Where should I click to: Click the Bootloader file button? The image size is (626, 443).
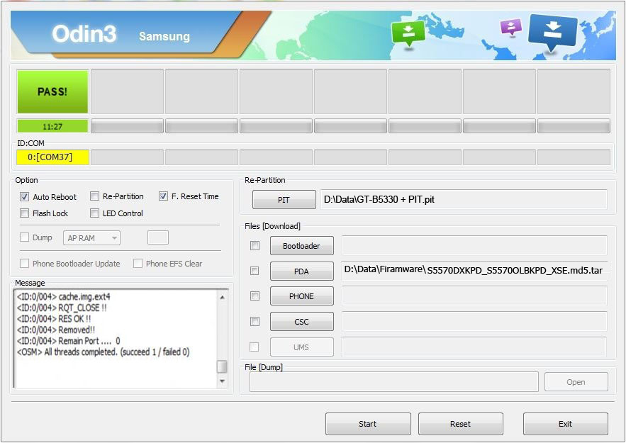coord(302,246)
